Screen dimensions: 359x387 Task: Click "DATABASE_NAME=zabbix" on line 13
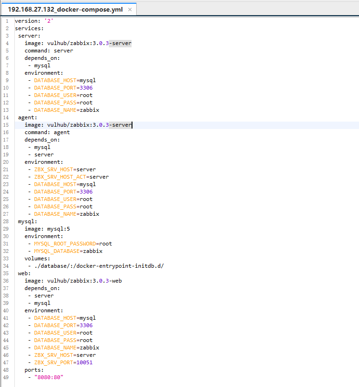click(67, 110)
